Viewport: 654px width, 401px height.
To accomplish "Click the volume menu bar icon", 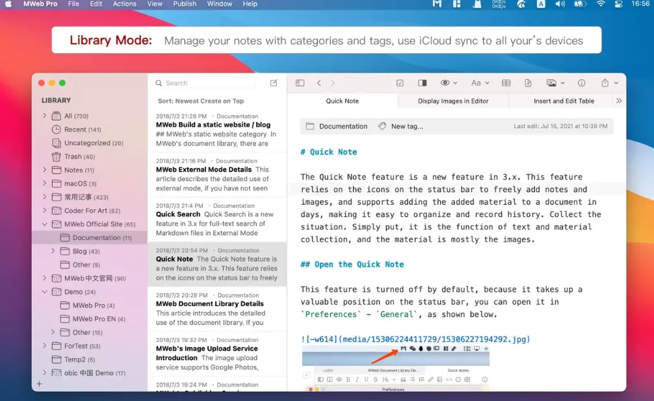I will pyautogui.click(x=560, y=4).
